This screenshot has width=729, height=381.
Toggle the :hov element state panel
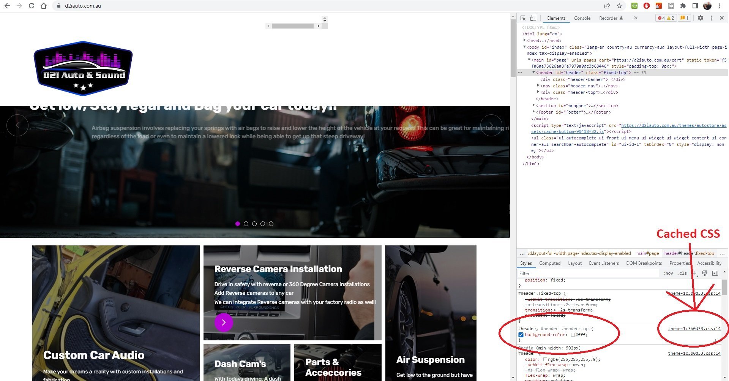tap(668, 273)
